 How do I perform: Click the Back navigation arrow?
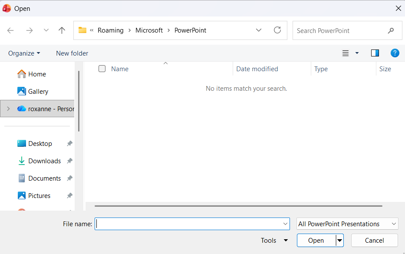[x=11, y=30]
